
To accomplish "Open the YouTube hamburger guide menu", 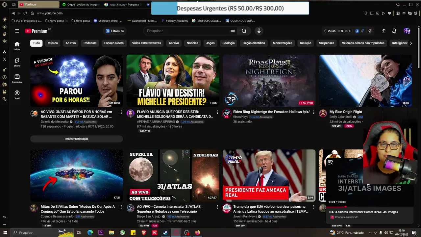I will 17,31.
